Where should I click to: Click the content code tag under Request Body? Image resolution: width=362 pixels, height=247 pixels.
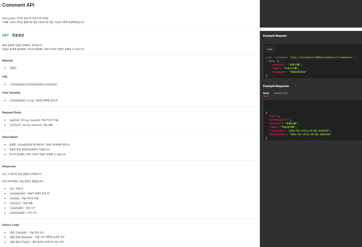pos(15,125)
